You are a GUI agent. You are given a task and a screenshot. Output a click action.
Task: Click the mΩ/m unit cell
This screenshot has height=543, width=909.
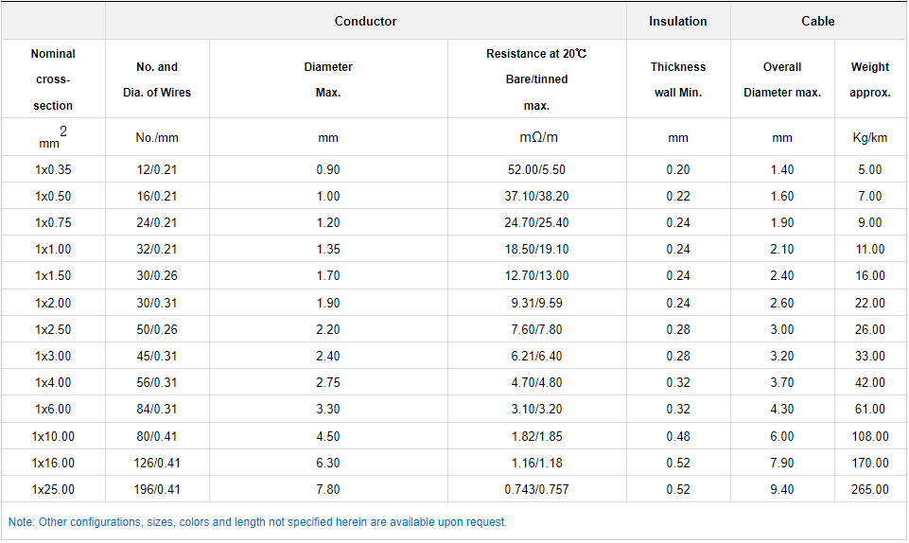tap(536, 138)
